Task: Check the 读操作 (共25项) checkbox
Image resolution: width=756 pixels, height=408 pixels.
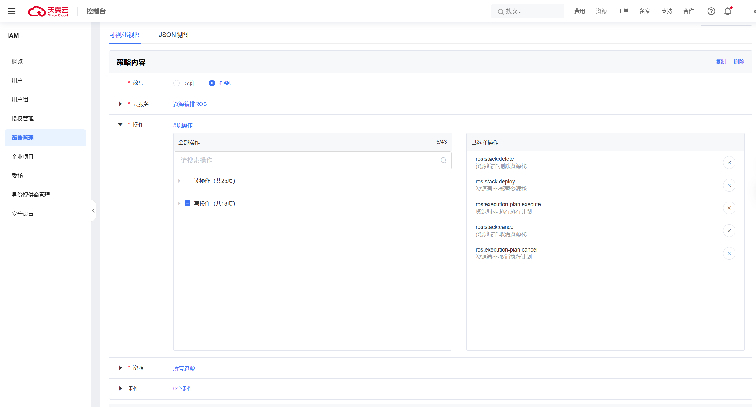Action: click(188, 181)
